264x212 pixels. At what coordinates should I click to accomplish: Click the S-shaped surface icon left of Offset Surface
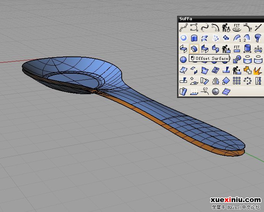(x=184, y=49)
